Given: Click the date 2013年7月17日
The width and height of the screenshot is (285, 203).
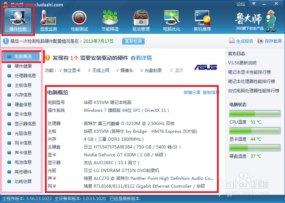Looking at the screenshot, I should click(98, 41).
